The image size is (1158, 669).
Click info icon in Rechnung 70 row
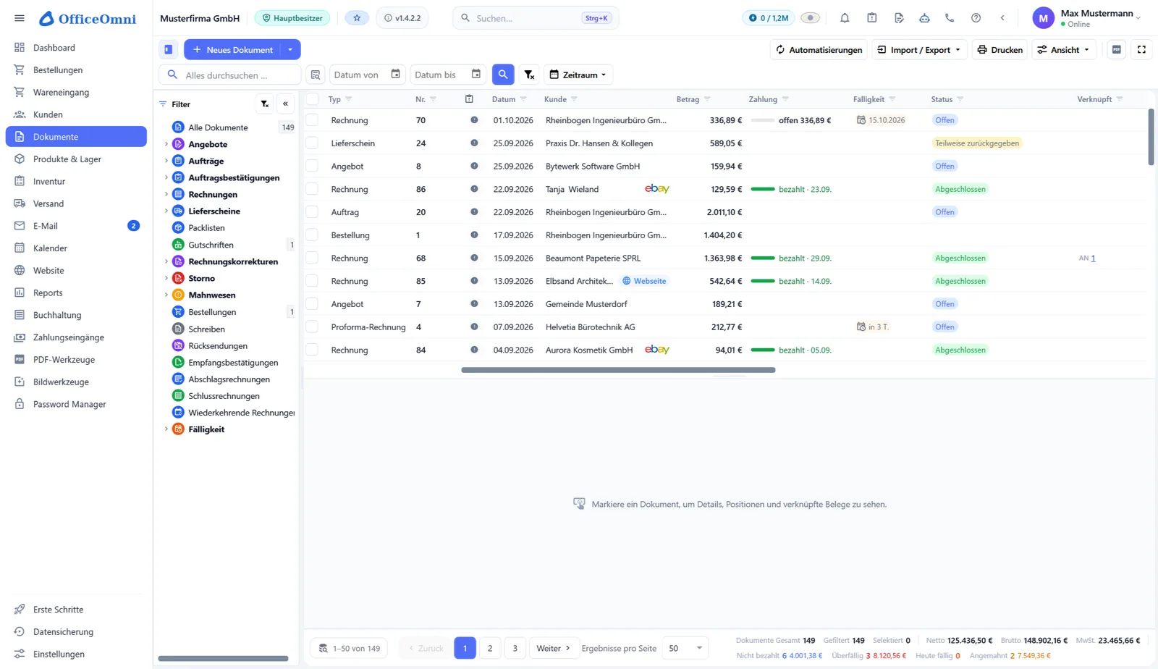[x=474, y=120]
